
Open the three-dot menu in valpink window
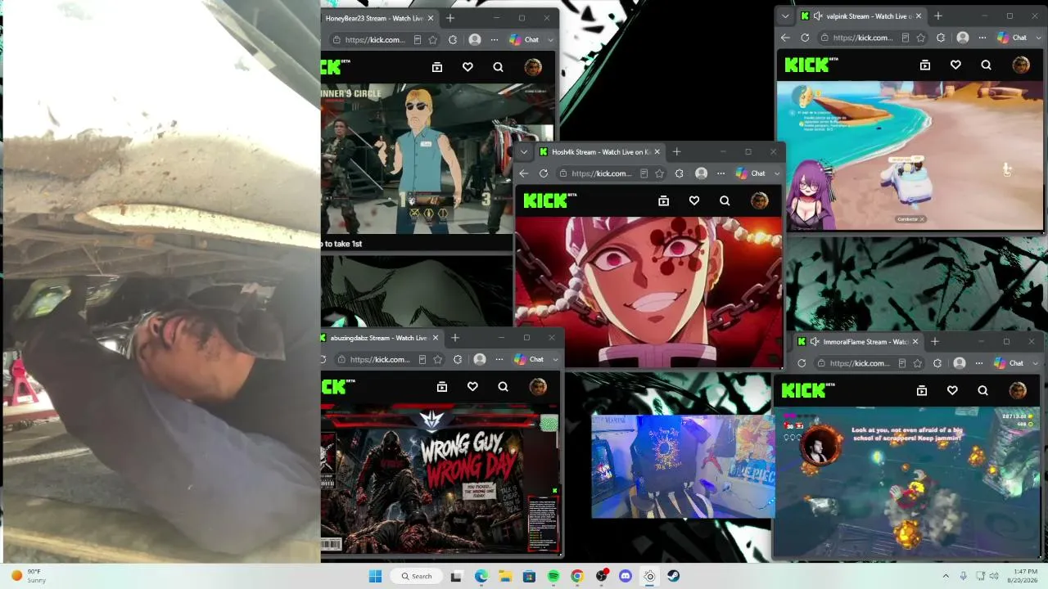982,38
